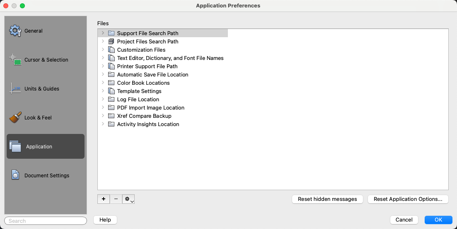This screenshot has height=229, width=457.
Task: Expand the Log File Location entry
Action: [x=103, y=99]
